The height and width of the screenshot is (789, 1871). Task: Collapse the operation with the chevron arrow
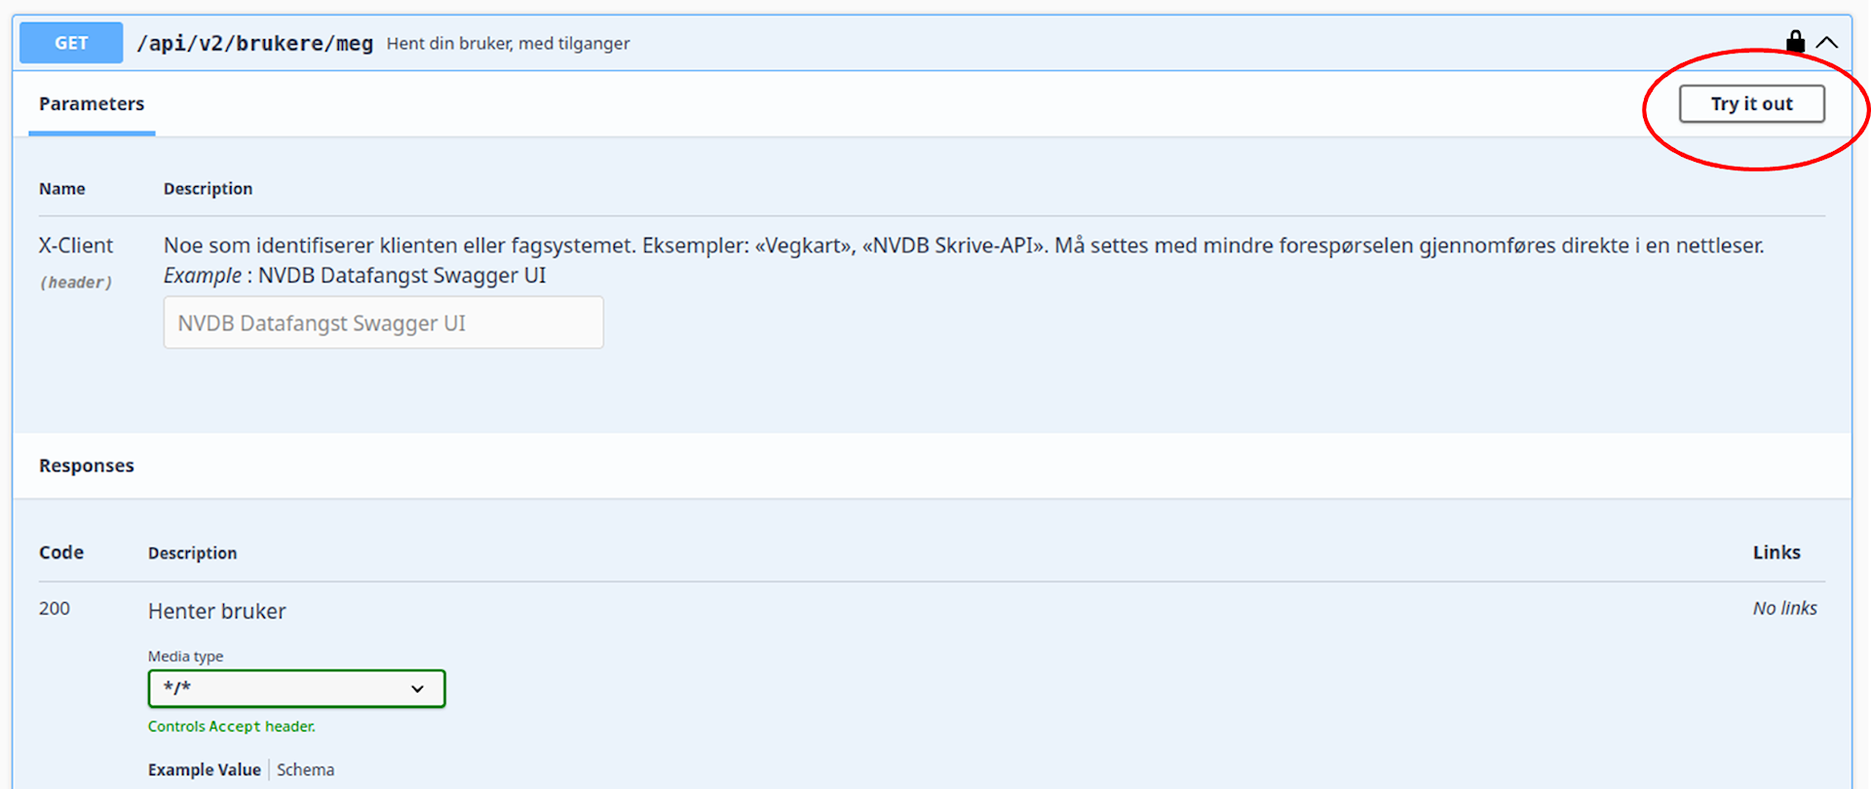point(1827,43)
